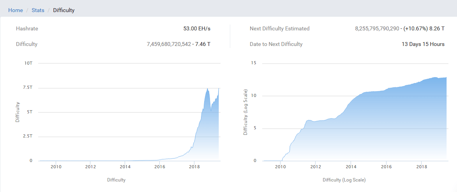Click 2014 on the log scale chart axis
The width and height of the screenshot is (457, 192).
351,167
